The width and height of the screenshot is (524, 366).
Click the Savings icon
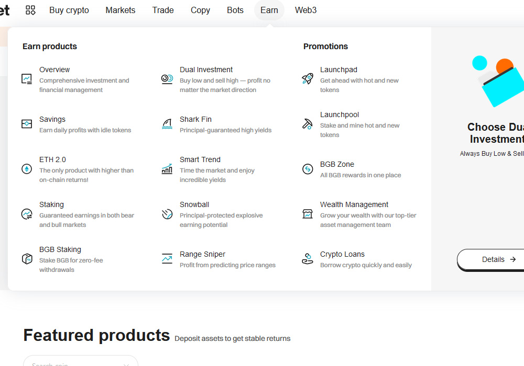pyautogui.click(x=27, y=124)
